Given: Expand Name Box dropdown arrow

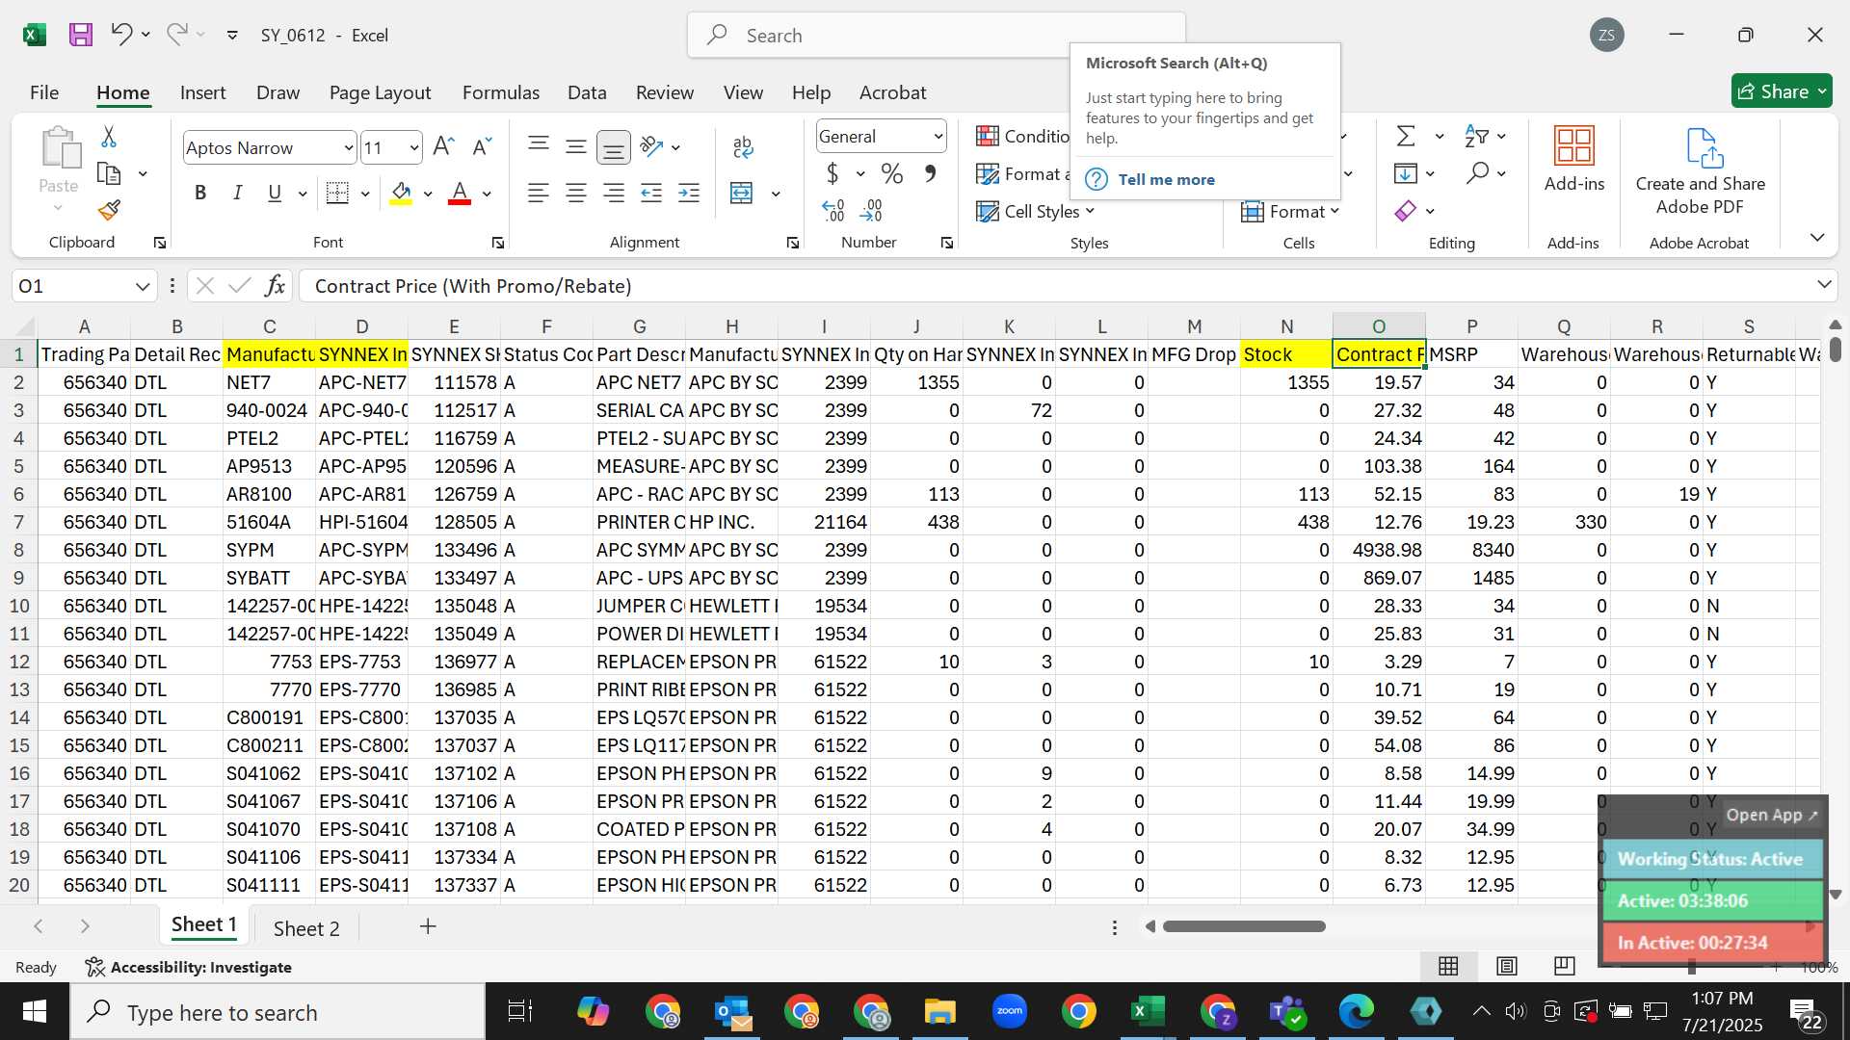Looking at the screenshot, I should pyautogui.click(x=143, y=286).
